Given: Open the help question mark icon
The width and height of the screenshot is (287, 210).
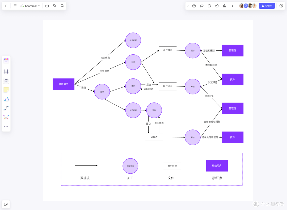Looking at the screenshot, I should tap(281, 6).
